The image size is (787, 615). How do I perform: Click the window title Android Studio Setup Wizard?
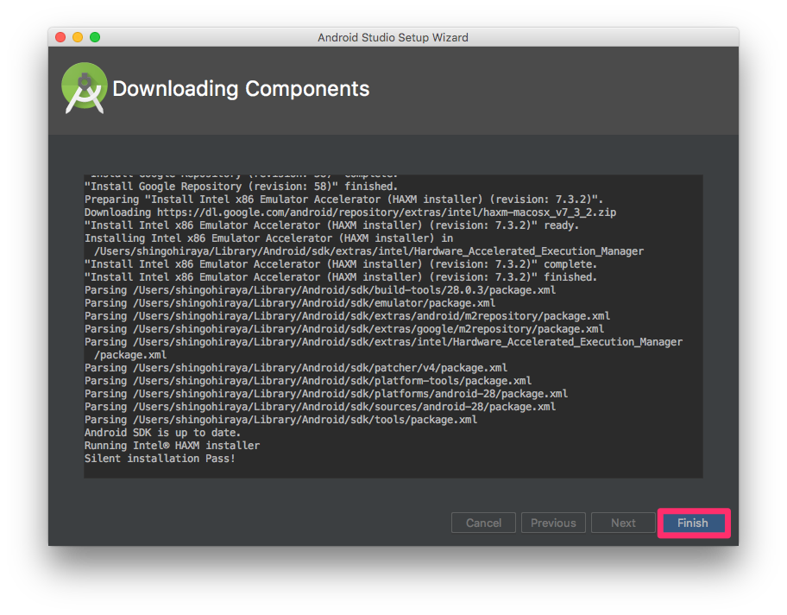393,38
